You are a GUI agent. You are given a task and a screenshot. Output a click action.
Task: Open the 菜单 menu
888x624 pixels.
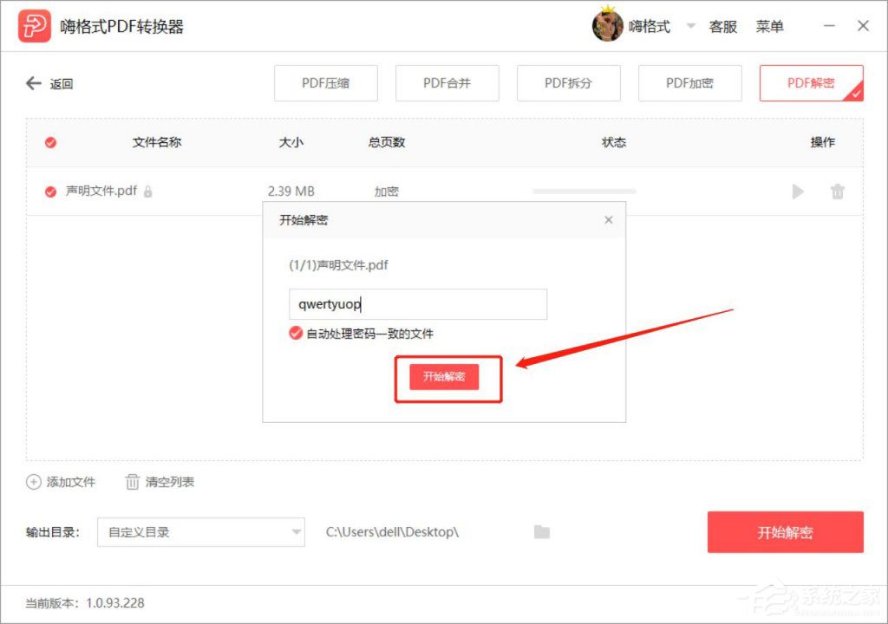[770, 26]
